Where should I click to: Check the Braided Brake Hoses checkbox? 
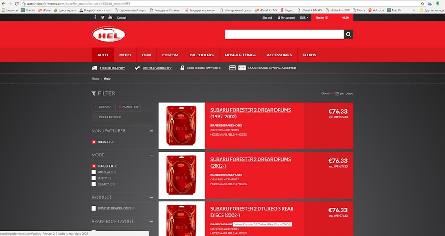(x=94, y=208)
